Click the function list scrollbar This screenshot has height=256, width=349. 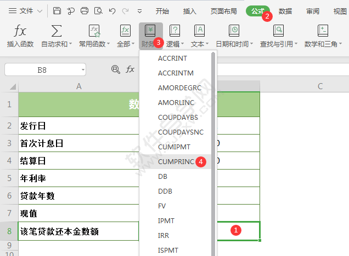tap(213, 153)
